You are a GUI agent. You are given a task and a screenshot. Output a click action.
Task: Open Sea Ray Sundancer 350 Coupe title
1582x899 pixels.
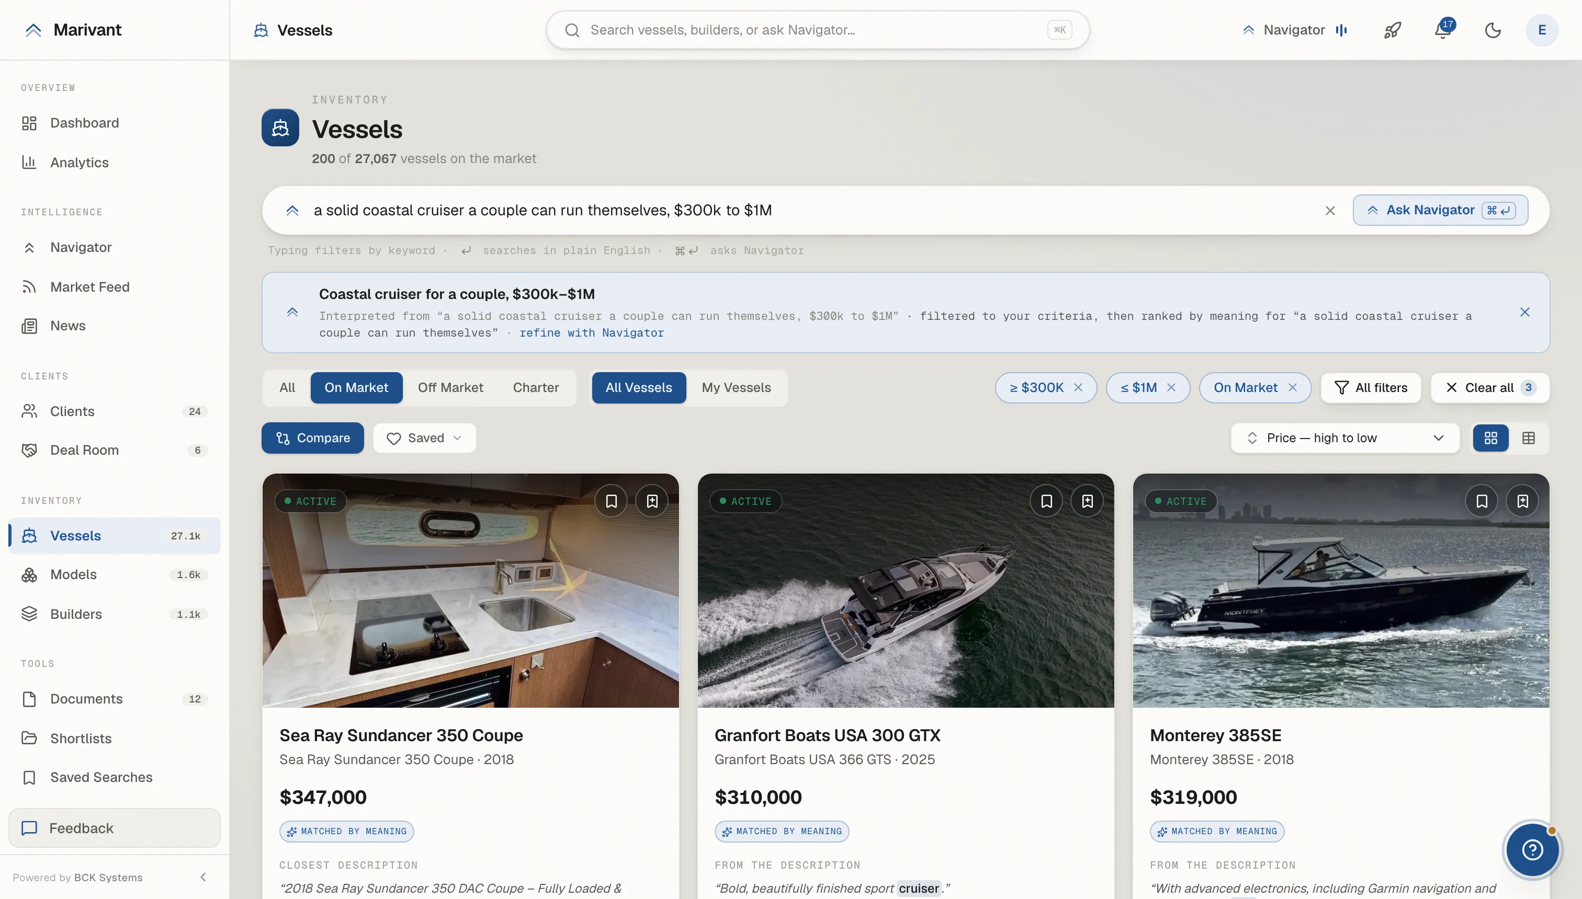pyautogui.click(x=401, y=735)
